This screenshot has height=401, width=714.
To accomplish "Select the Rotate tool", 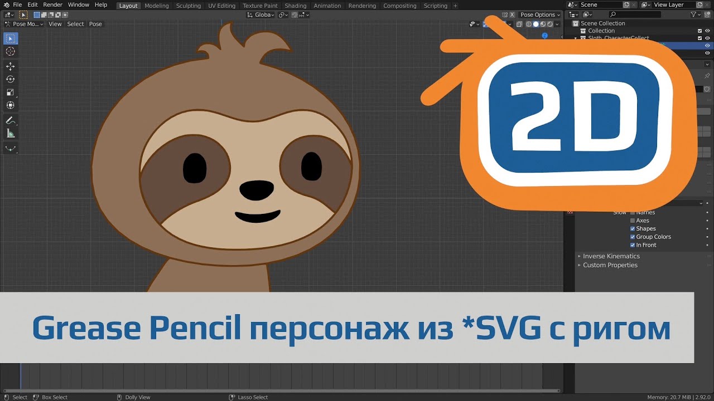I will pyautogui.click(x=10, y=79).
